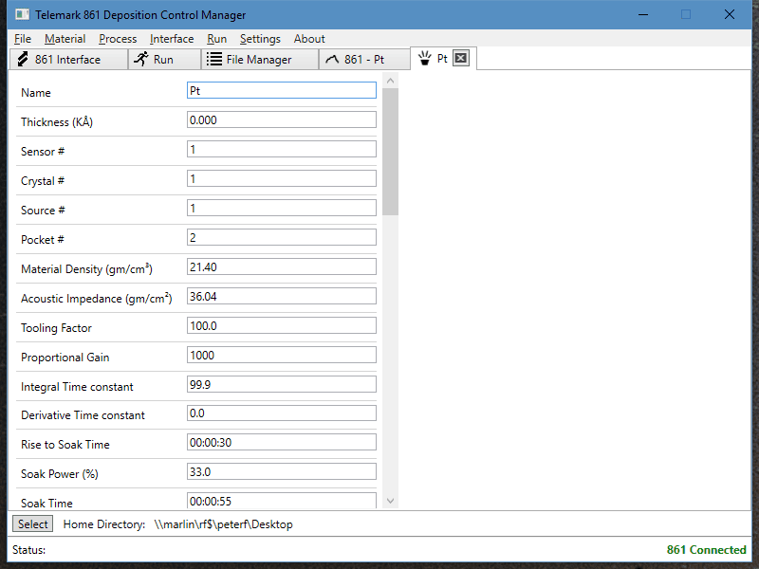The height and width of the screenshot is (569, 759).
Task: Click the Rise to Soak Time label
Action: coord(65,445)
